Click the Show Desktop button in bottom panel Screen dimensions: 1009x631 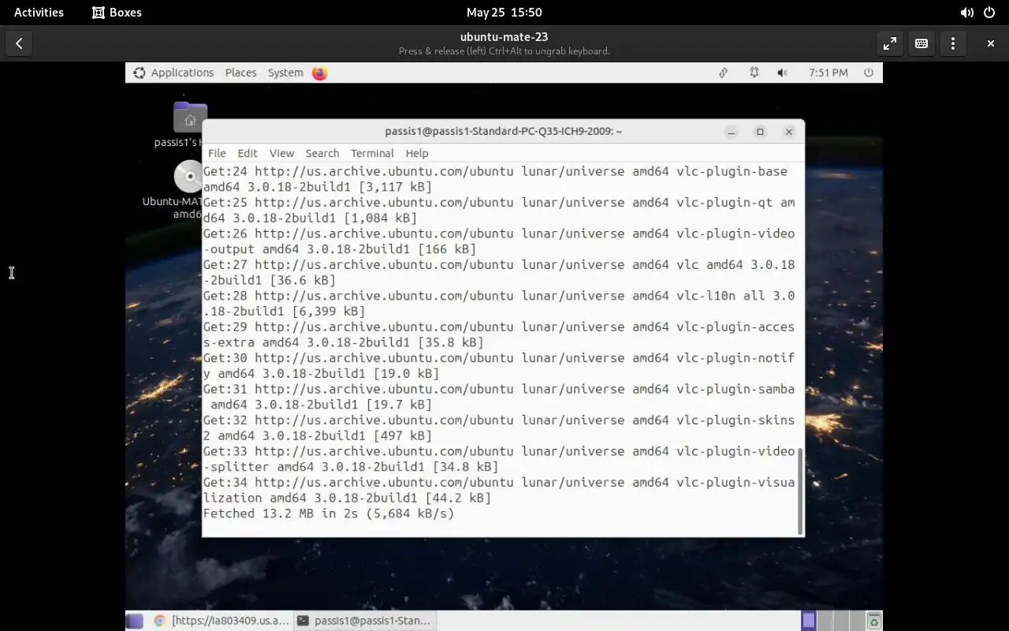tap(135, 621)
